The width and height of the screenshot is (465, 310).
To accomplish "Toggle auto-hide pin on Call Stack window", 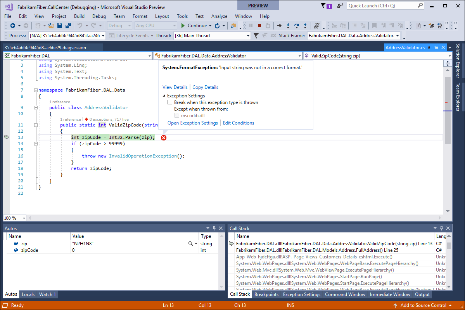I will click(442, 228).
